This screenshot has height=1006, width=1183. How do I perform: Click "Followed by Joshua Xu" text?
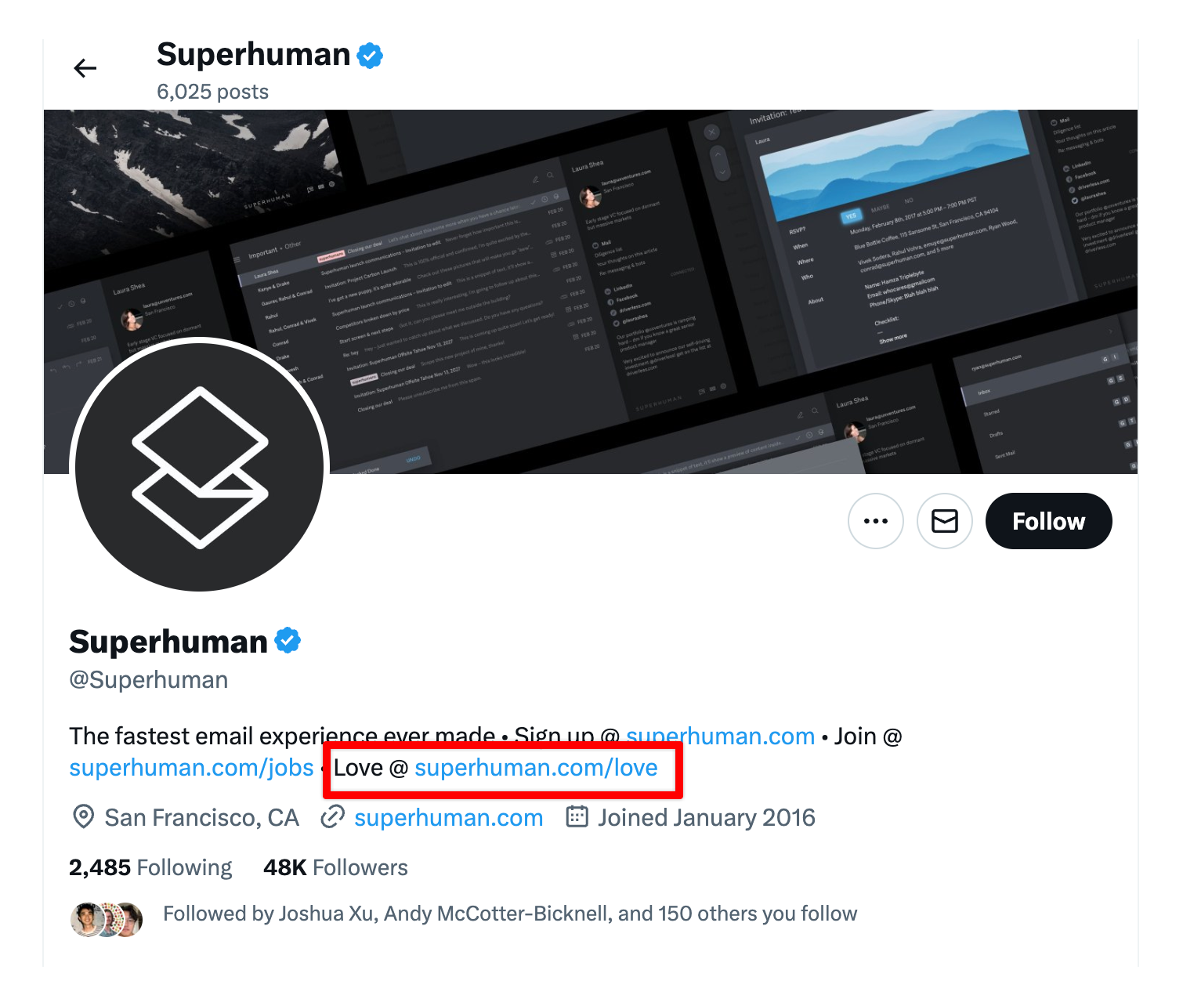[x=509, y=914]
